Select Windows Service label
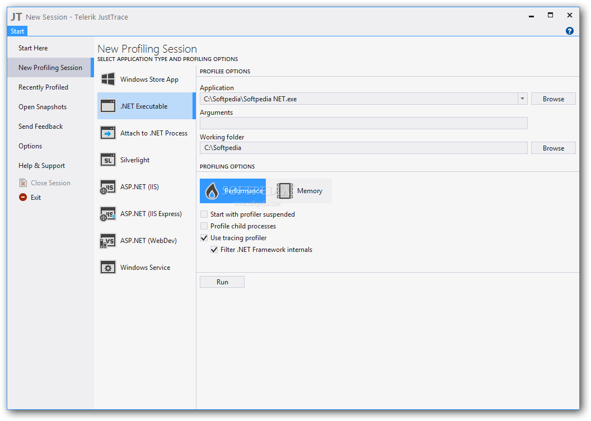This screenshot has width=591, height=421. tap(145, 267)
